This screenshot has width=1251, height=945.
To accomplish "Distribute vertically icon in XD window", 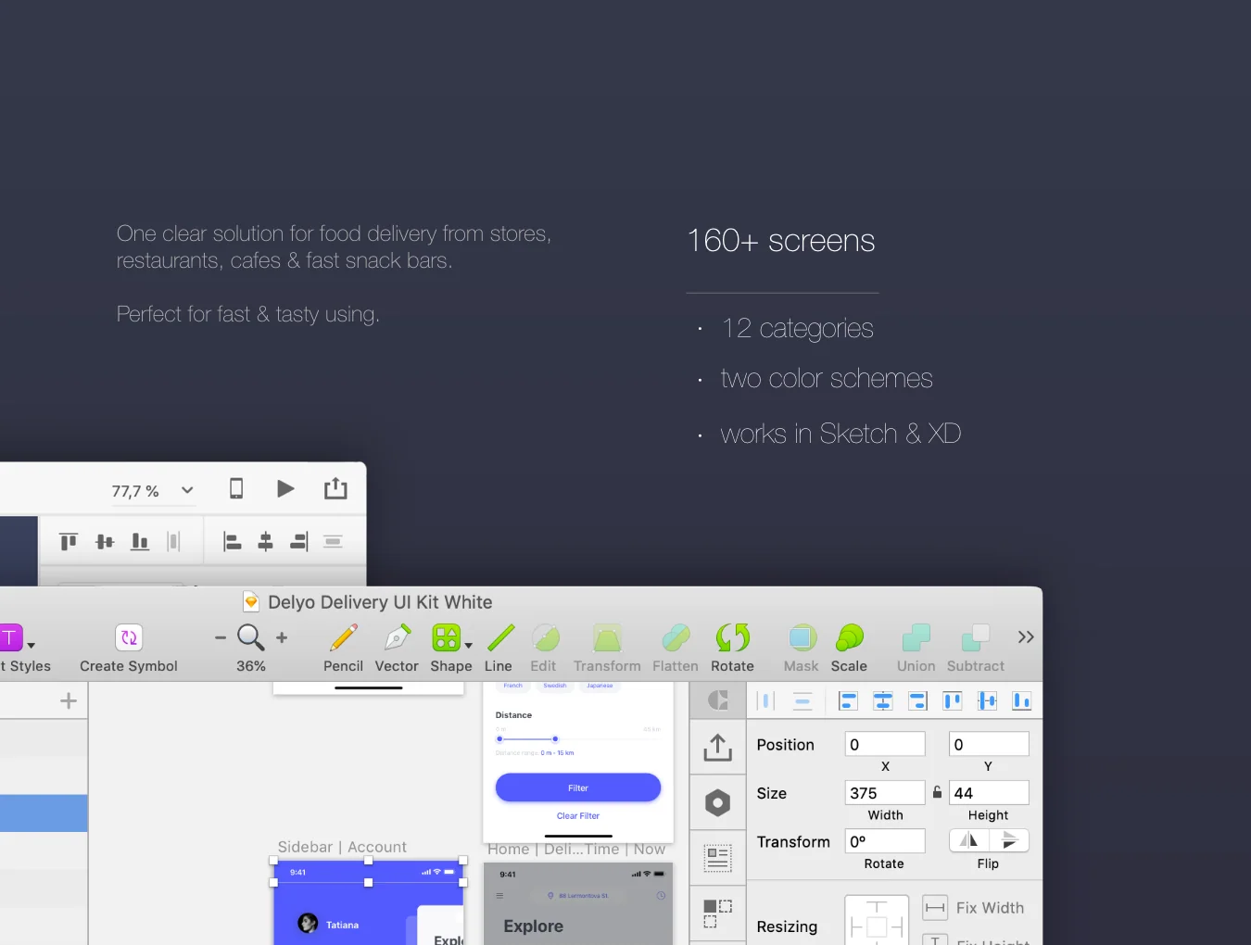I will pyautogui.click(x=333, y=541).
